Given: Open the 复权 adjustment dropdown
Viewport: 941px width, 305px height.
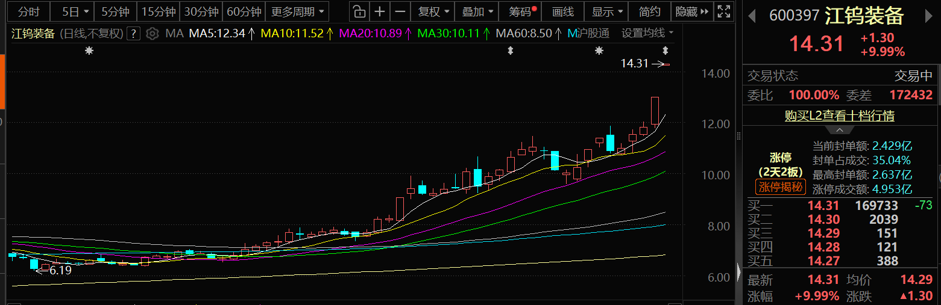Looking at the screenshot, I should (x=433, y=11).
